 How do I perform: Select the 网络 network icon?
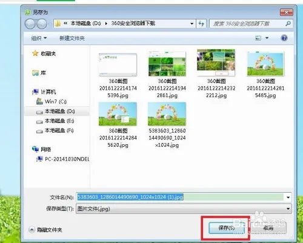click(35, 149)
